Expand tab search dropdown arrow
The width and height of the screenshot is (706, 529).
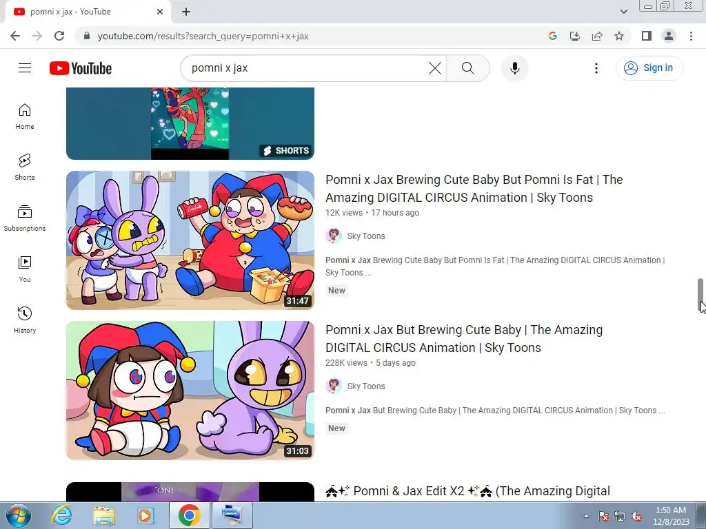pyautogui.click(x=623, y=12)
